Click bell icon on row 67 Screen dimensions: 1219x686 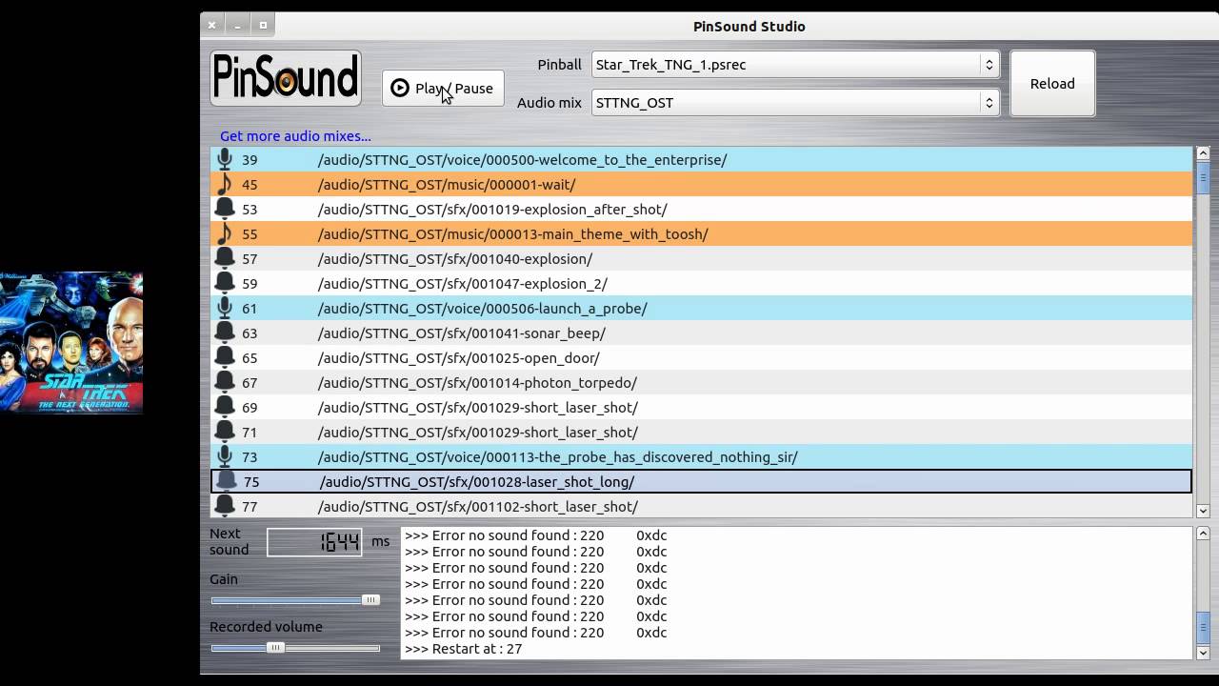(x=225, y=382)
